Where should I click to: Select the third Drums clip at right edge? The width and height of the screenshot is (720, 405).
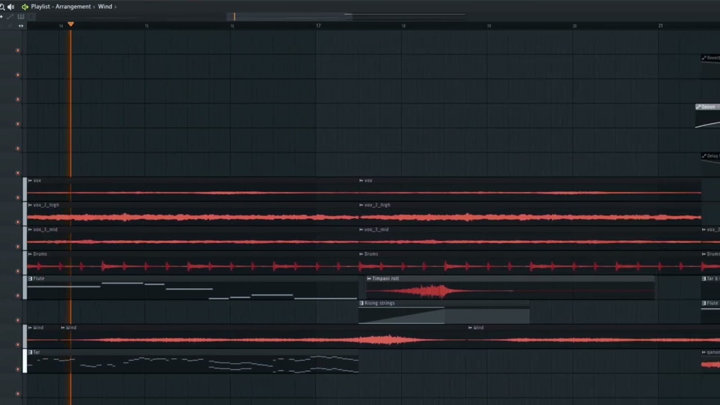click(710, 263)
